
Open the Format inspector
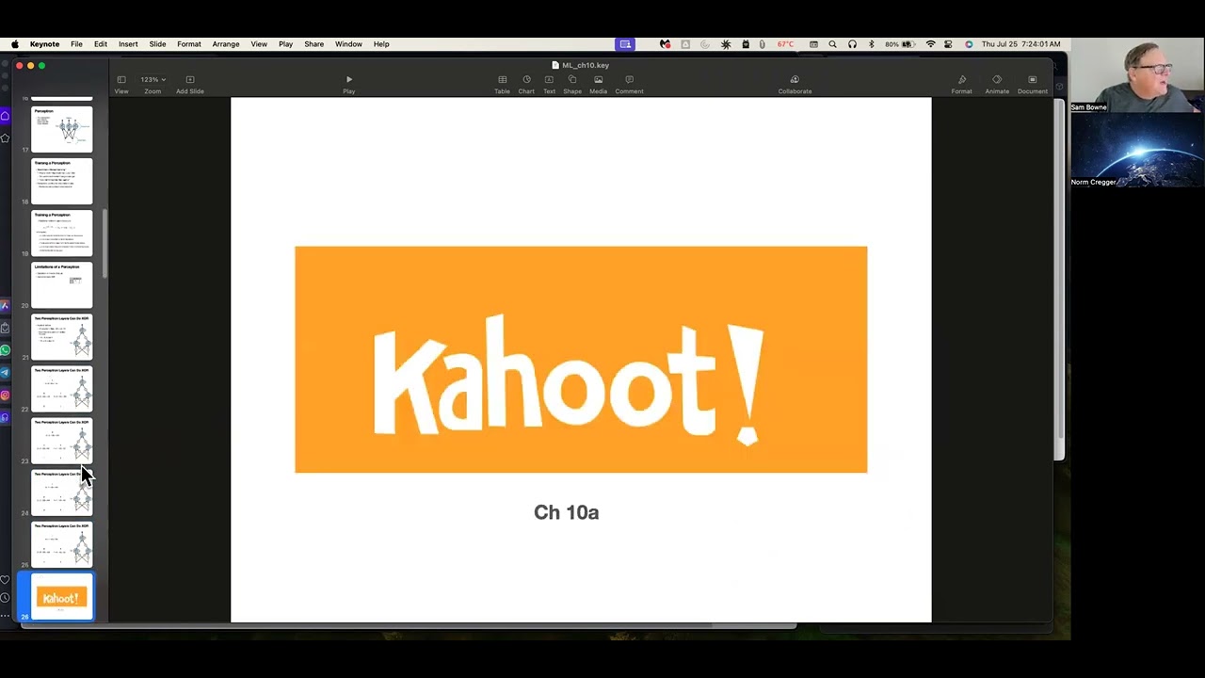tap(961, 84)
